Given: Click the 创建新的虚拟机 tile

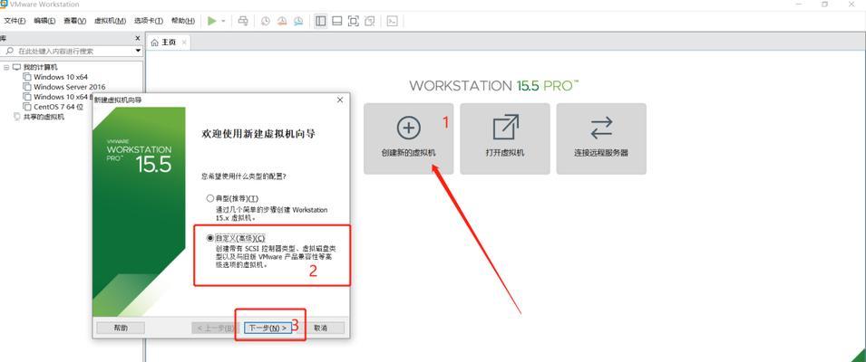Looking at the screenshot, I should 408,138.
